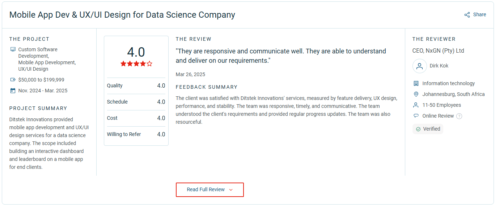
Task: Click the Willing to Refer rating row
Action: [136, 135]
